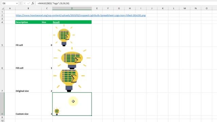217x122 pixels.
Task: Open the howtoexcel.org logo hyperlink
Action: [81, 15]
